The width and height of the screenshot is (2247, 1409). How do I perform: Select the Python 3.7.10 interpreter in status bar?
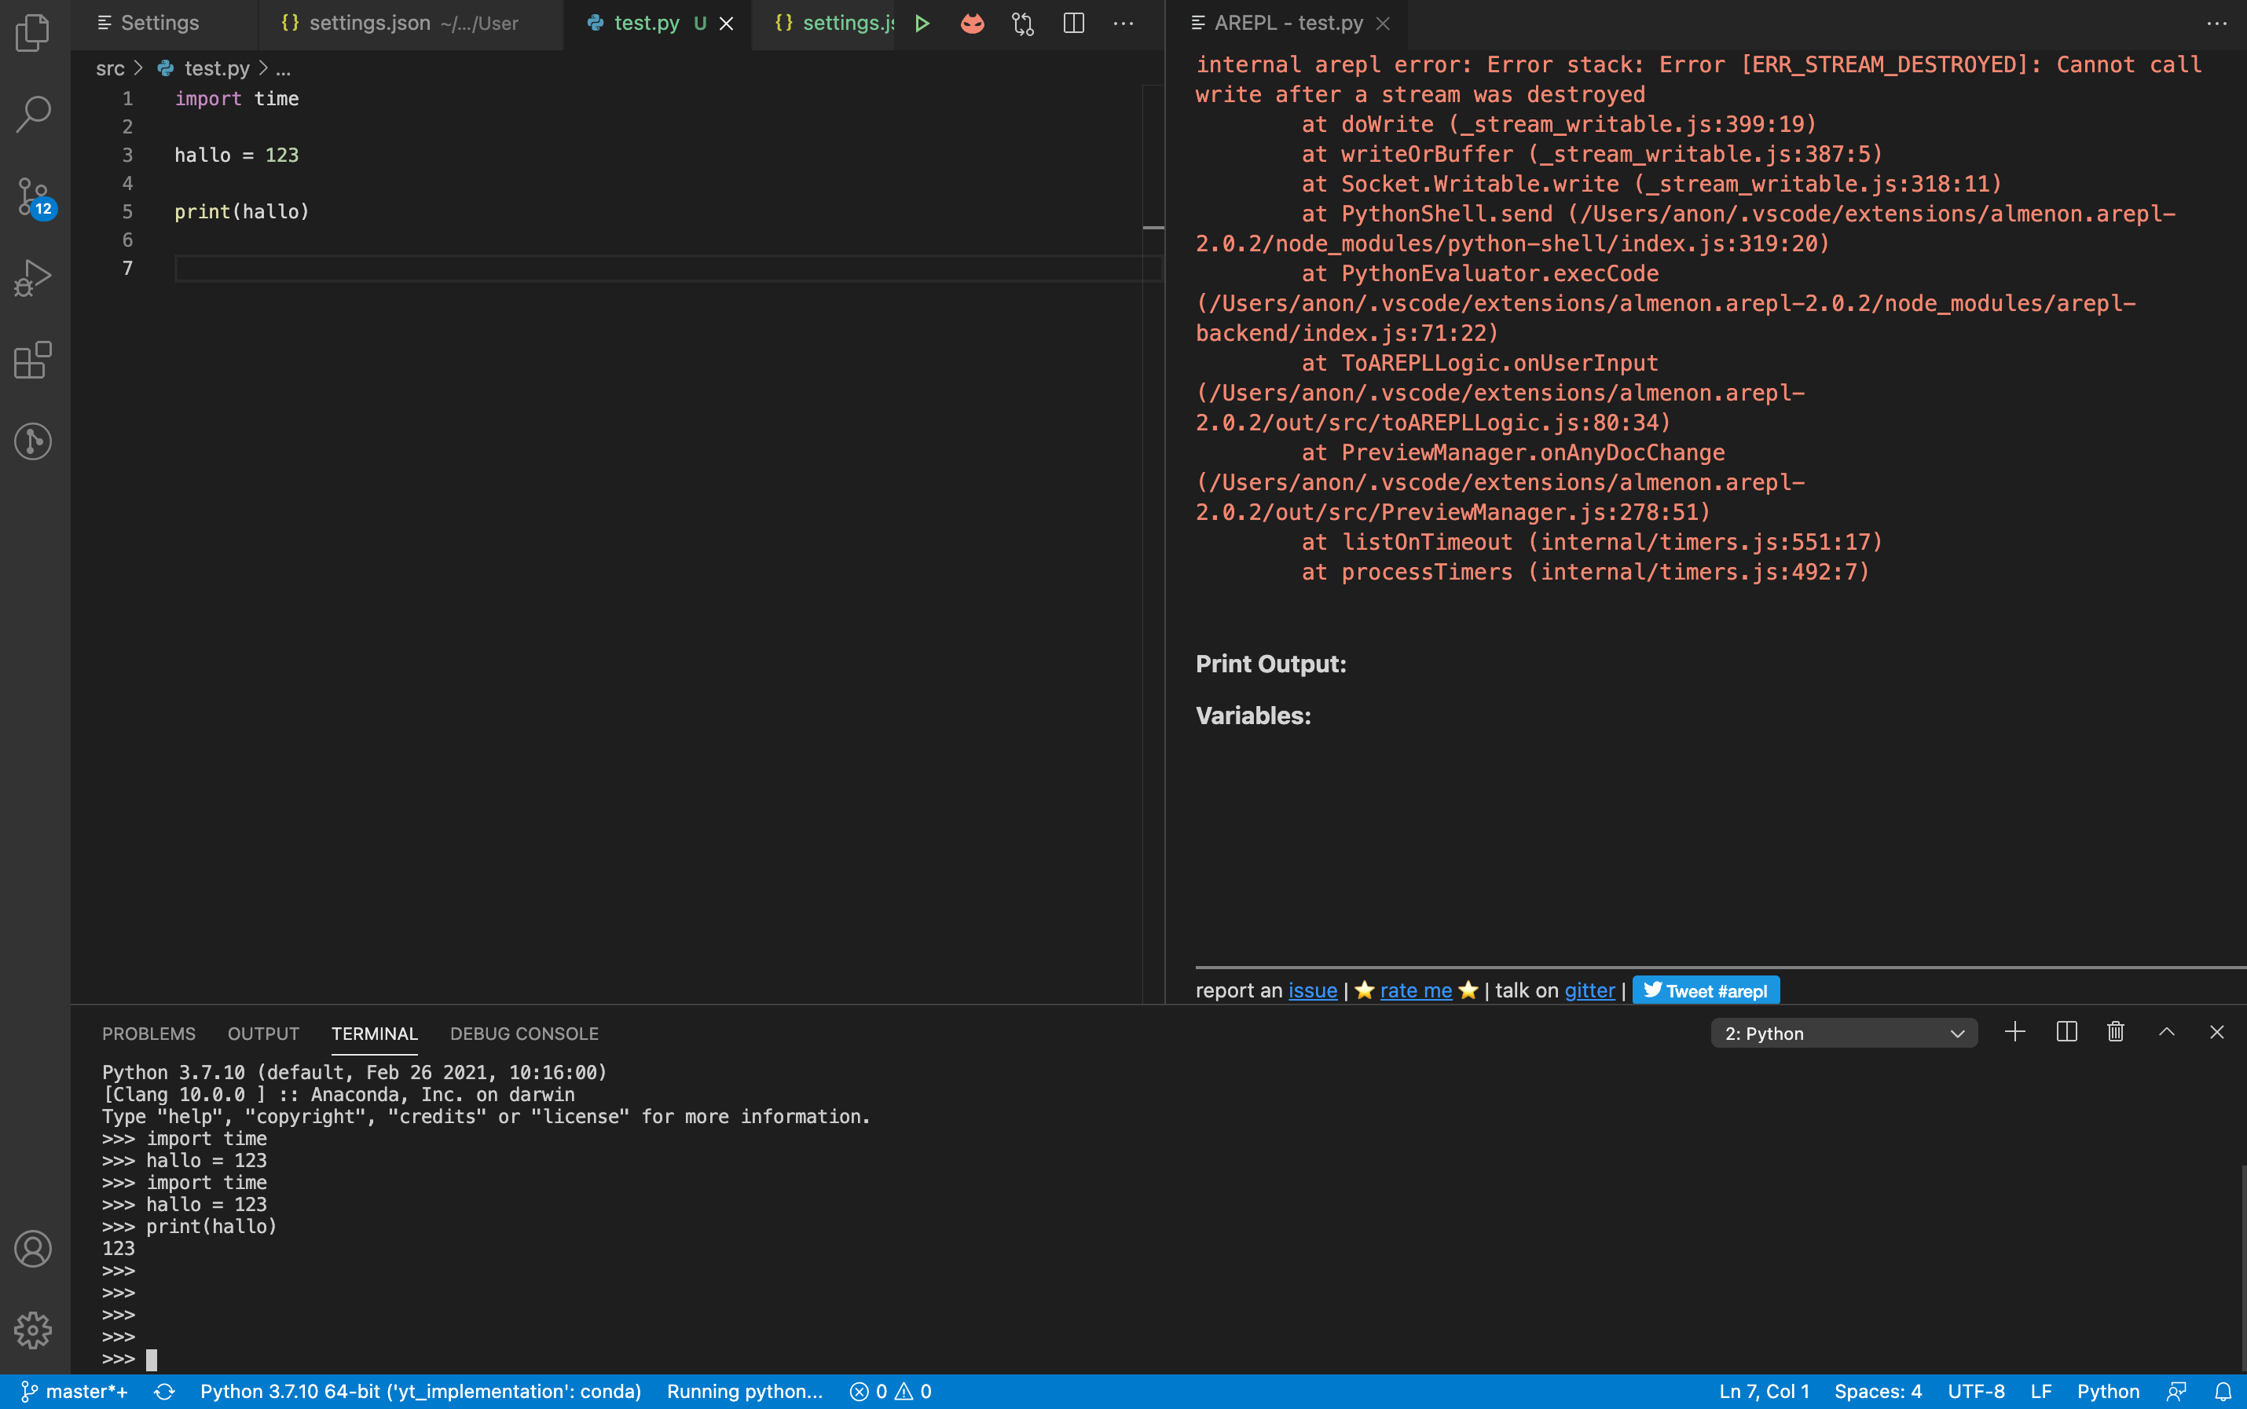point(420,1390)
